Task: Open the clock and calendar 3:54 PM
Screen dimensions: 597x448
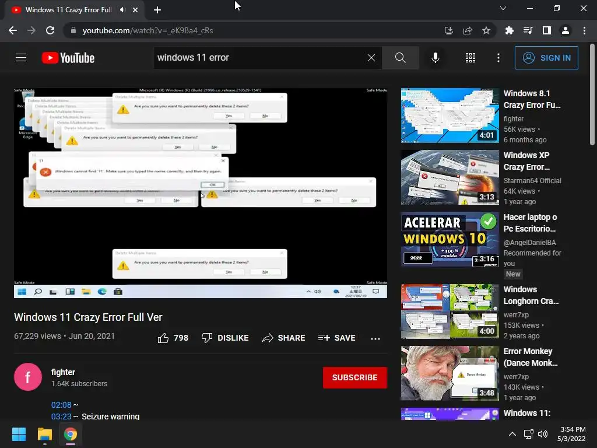Action: (x=571, y=434)
